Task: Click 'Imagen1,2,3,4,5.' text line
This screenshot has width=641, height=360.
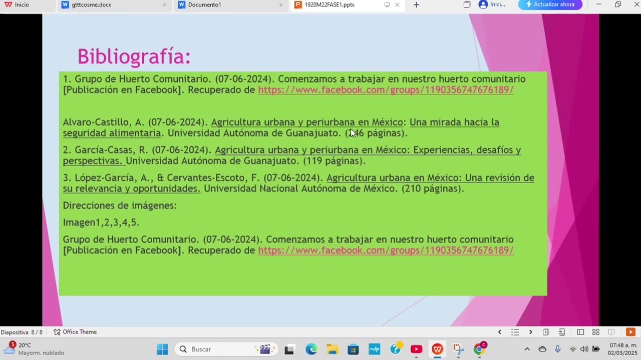Action: (101, 222)
